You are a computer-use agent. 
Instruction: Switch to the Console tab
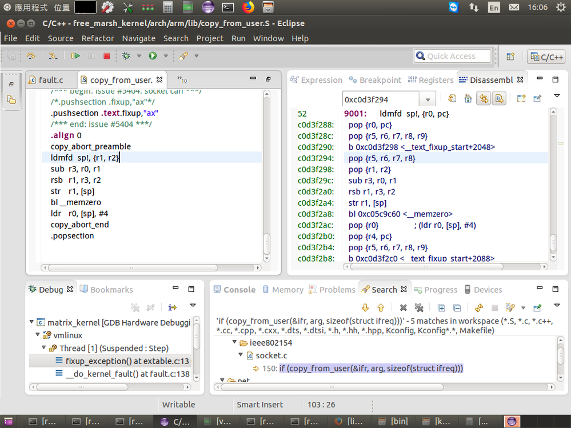coord(234,289)
